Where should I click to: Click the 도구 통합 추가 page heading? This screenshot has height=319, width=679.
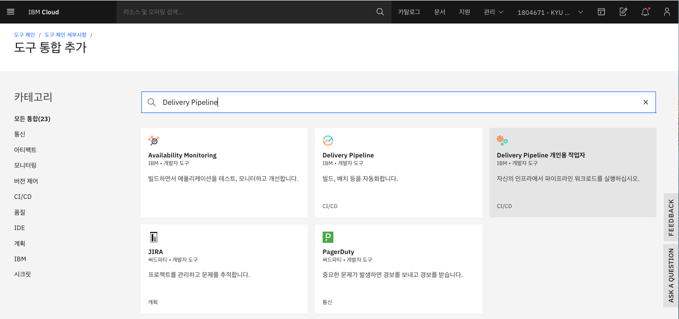point(51,48)
